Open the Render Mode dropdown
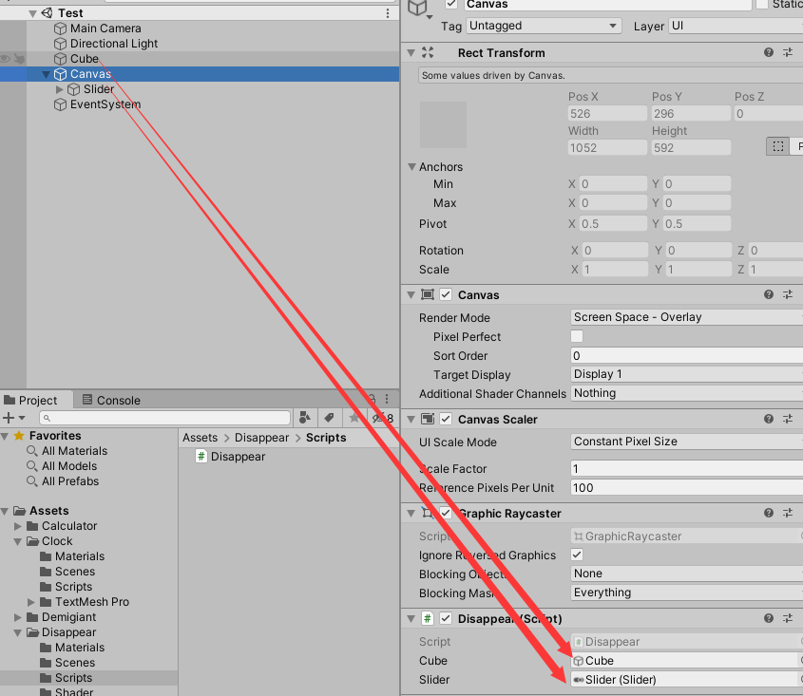This screenshot has width=803, height=696. [x=684, y=316]
